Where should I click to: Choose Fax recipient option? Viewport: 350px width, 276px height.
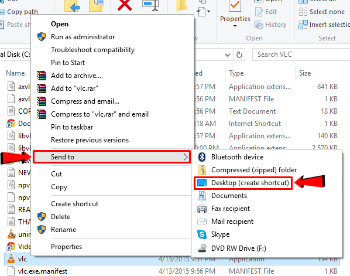(x=231, y=209)
